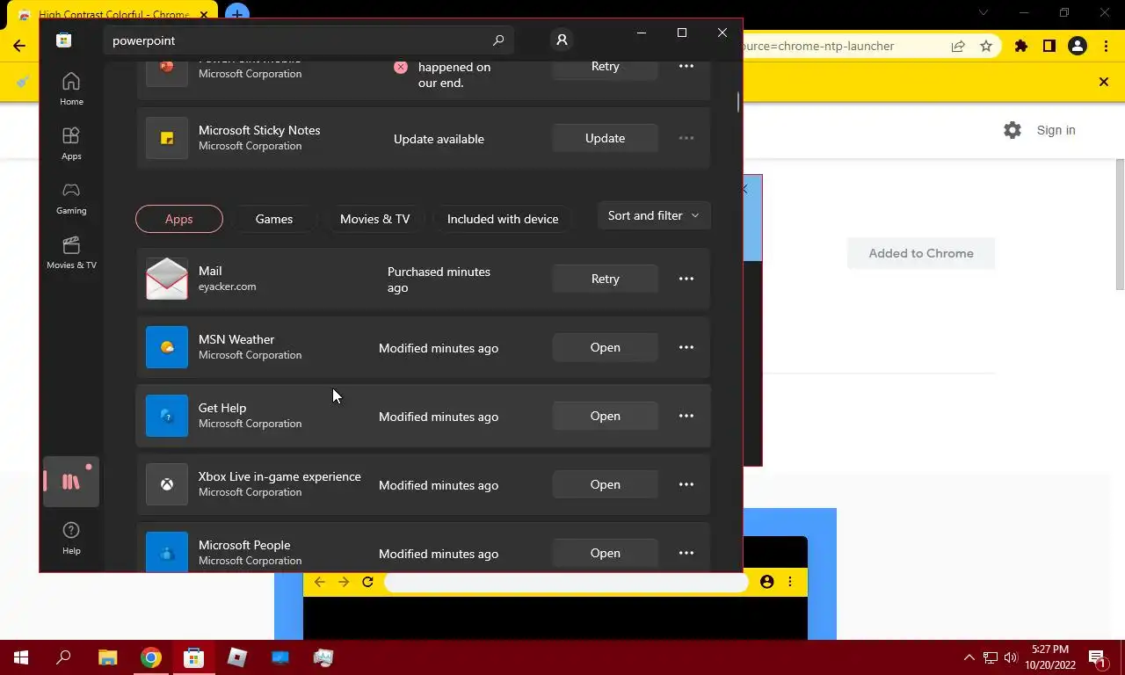This screenshot has width=1125, height=675.
Task: Open Windows taskbar search
Action: [64, 657]
